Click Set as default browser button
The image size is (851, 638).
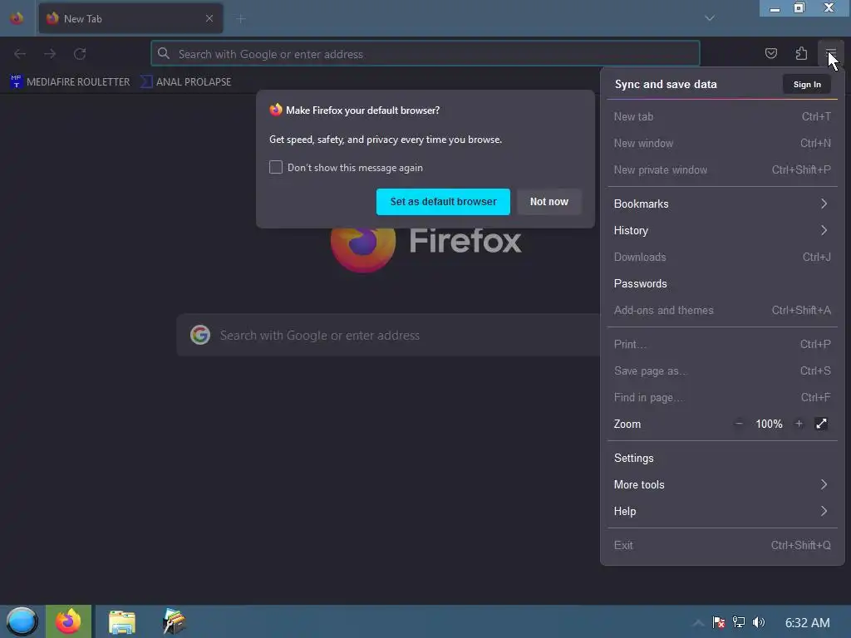[x=443, y=202]
